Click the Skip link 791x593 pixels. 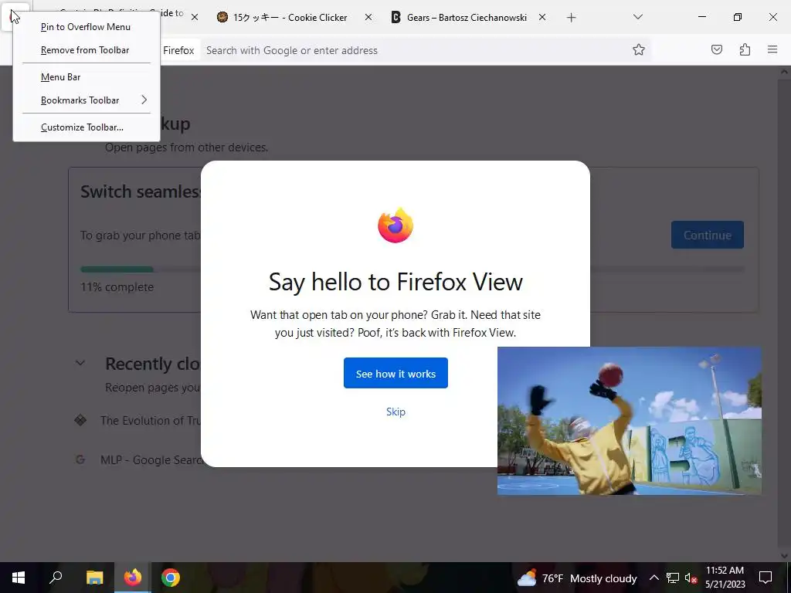[x=395, y=412]
